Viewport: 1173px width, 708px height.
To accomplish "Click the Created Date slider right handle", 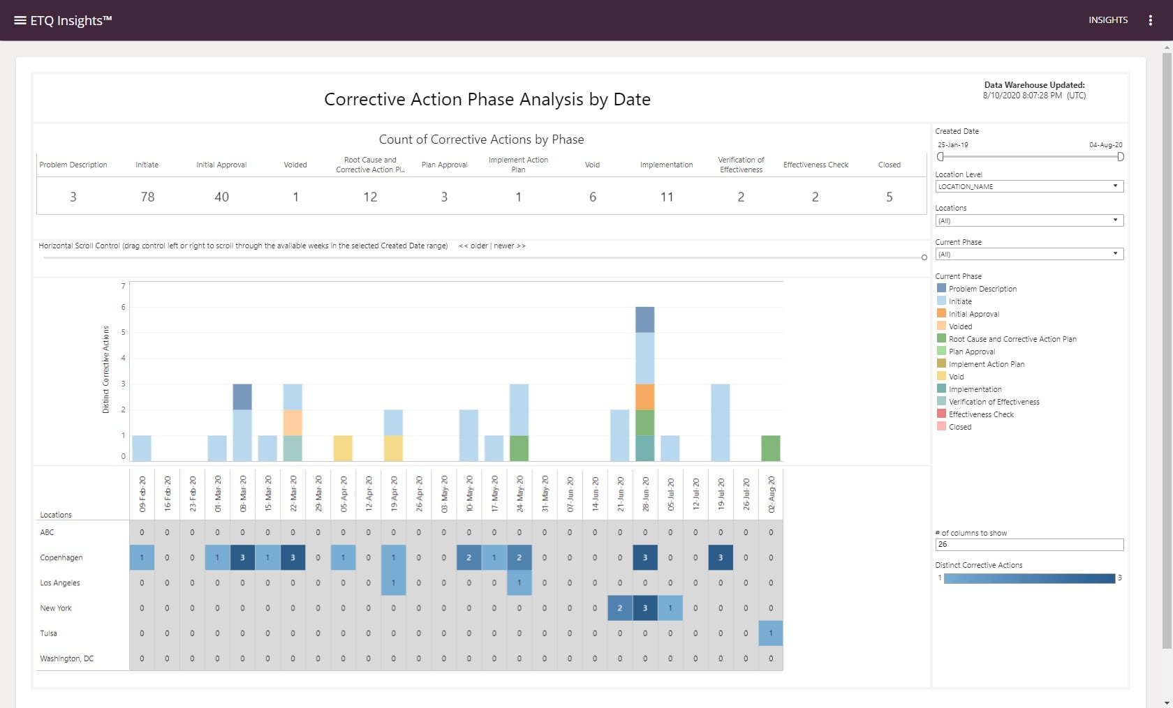I will [x=1120, y=157].
